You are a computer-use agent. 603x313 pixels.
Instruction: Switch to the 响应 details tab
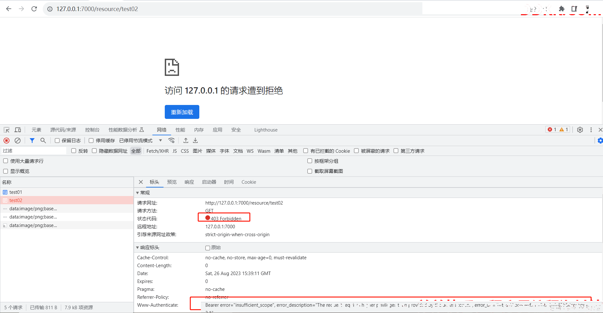pyautogui.click(x=189, y=182)
